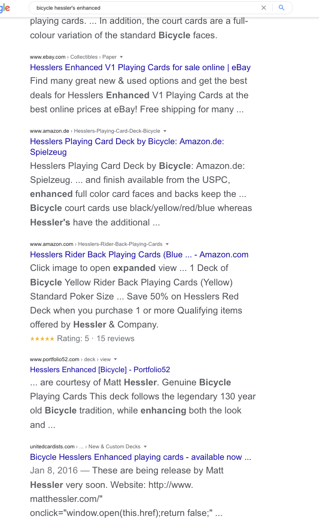Click the www.portfolio52.com breadcrumb URL
The height and width of the screenshot is (530, 319).
[x=54, y=359]
